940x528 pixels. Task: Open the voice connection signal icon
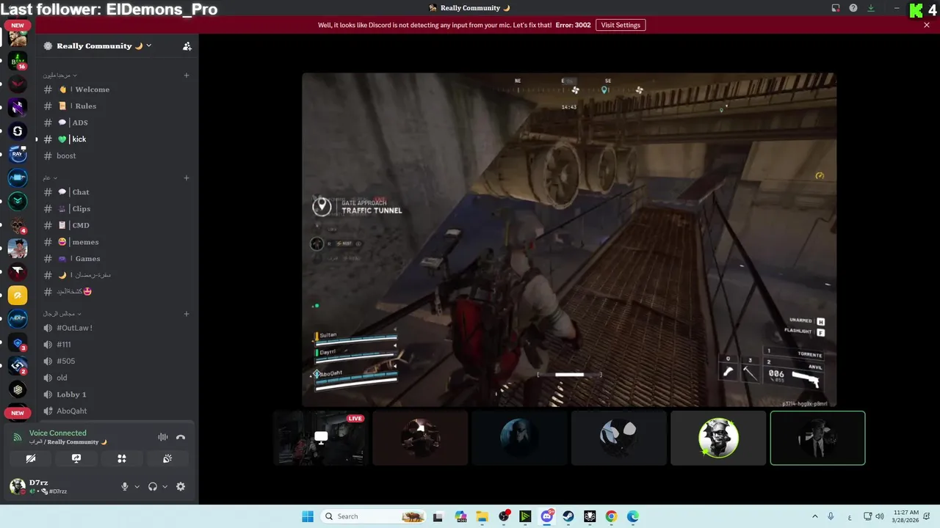[18, 437]
